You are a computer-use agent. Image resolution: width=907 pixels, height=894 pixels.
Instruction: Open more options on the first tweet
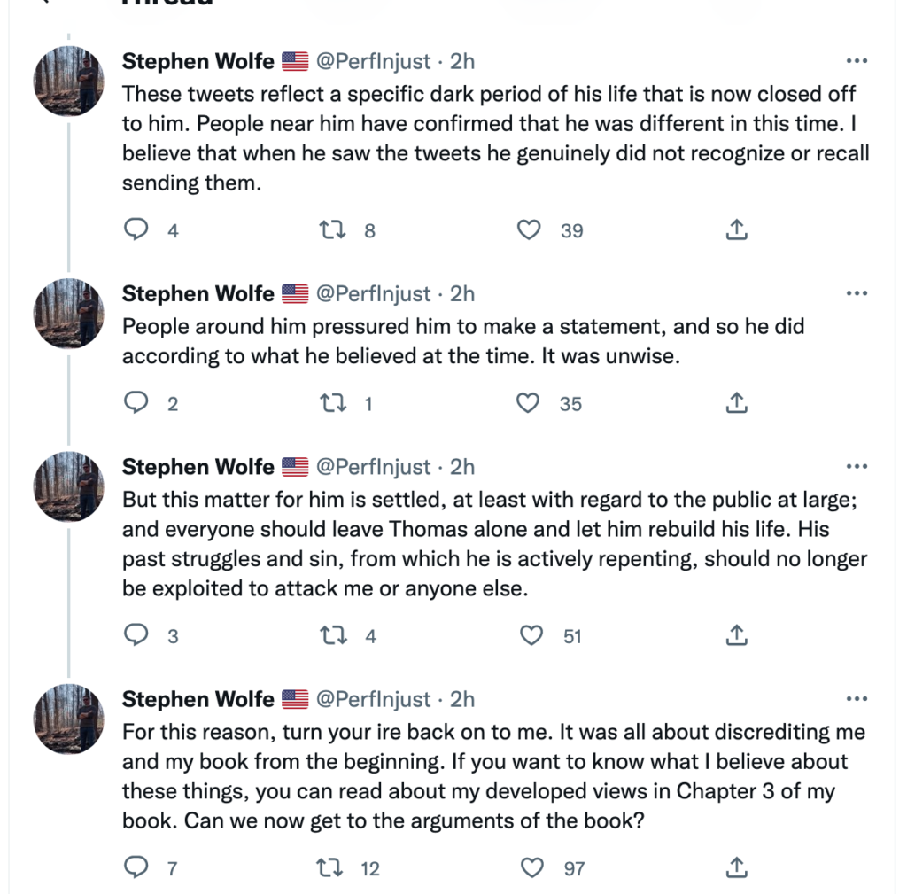tap(857, 61)
